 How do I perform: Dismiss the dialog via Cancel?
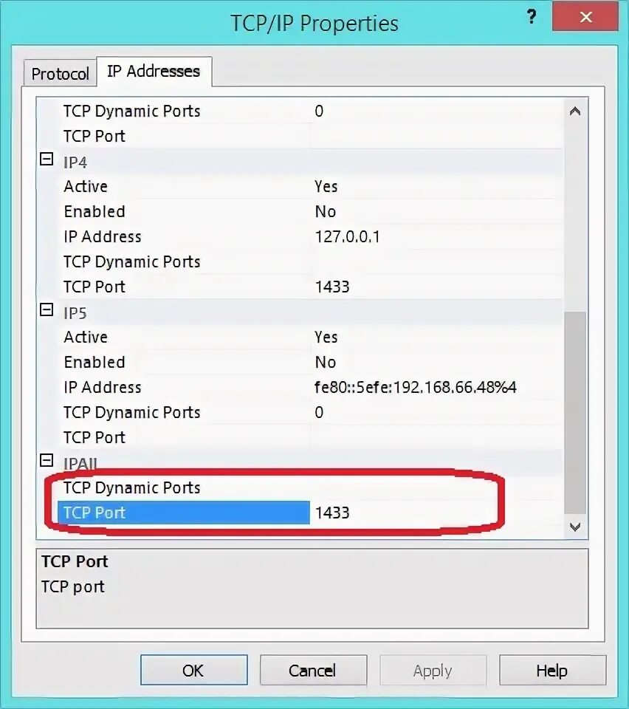pos(313,670)
